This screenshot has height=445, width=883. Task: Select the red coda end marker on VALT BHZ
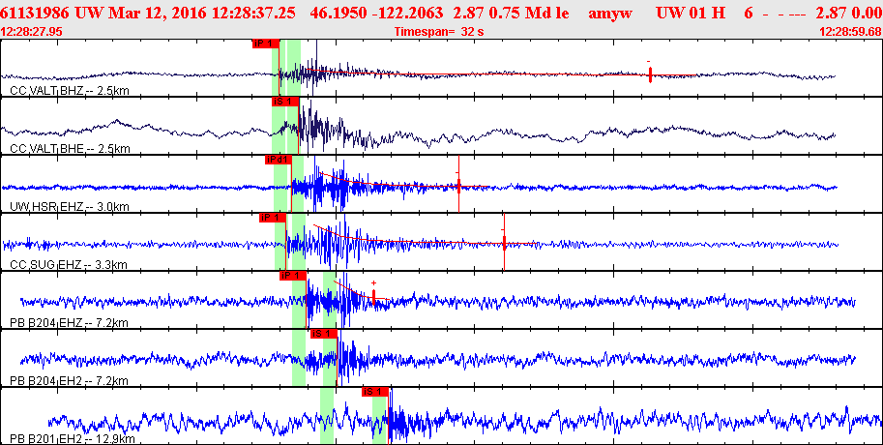click(x=650, y=74)
